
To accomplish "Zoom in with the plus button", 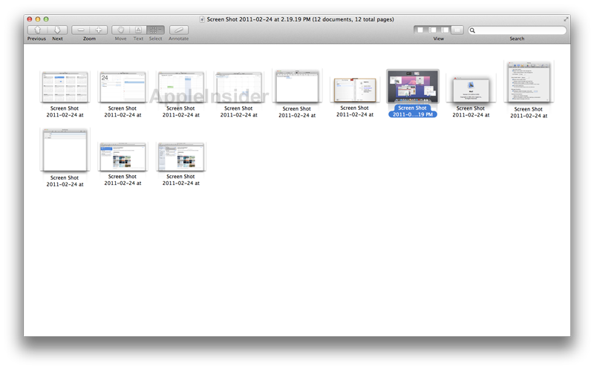I will tap(98, 30).
